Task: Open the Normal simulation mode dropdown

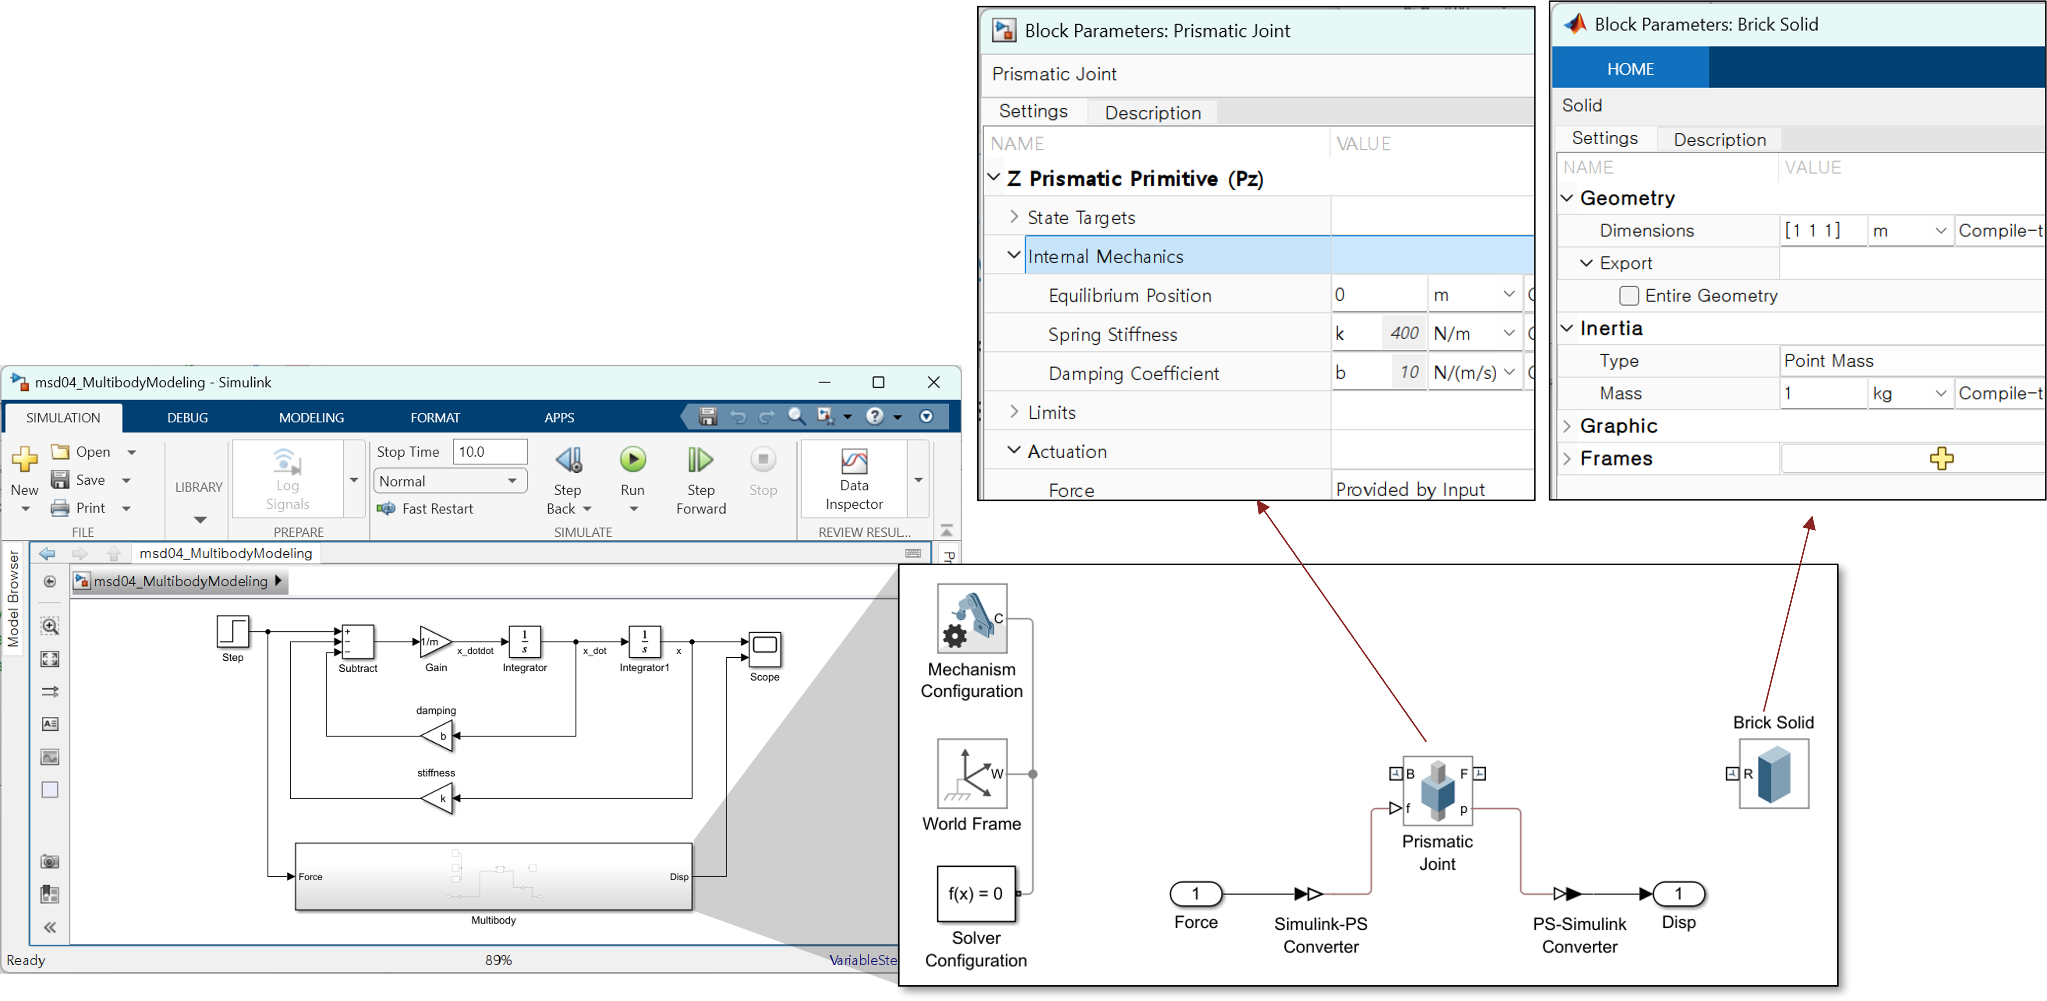Action: 450,481
